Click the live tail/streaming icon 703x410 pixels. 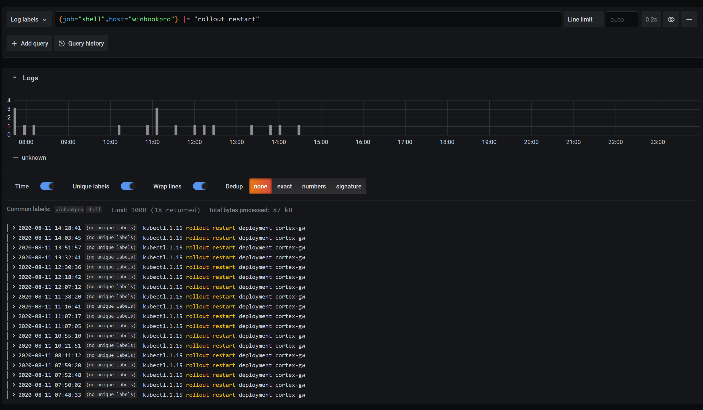point(671,19)
